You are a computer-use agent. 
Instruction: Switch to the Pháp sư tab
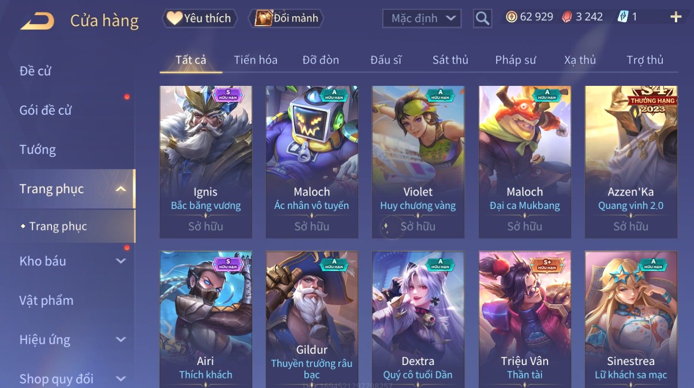[515, 60]
